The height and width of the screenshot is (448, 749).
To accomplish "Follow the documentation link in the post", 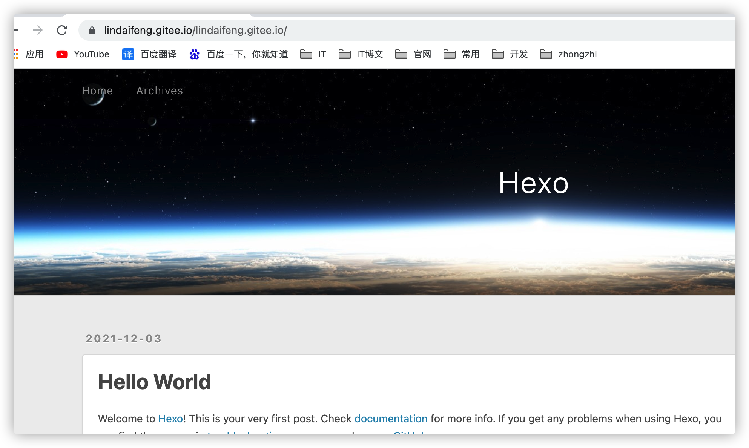I will (391, 419).
